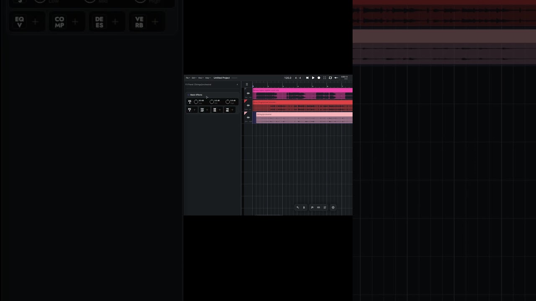Click the High EQ knob
The image size is (536, 301).
click(x=227, y=102)
